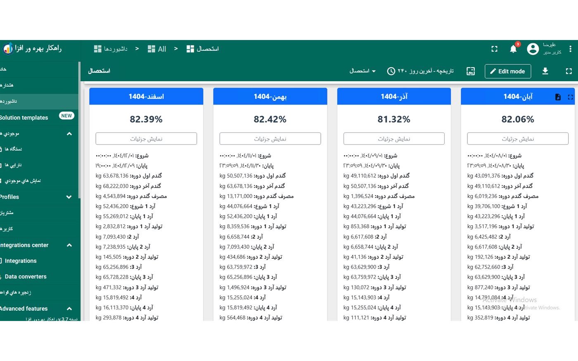
Task: Open Integrations in the sidebar
Action: point(39,261)
